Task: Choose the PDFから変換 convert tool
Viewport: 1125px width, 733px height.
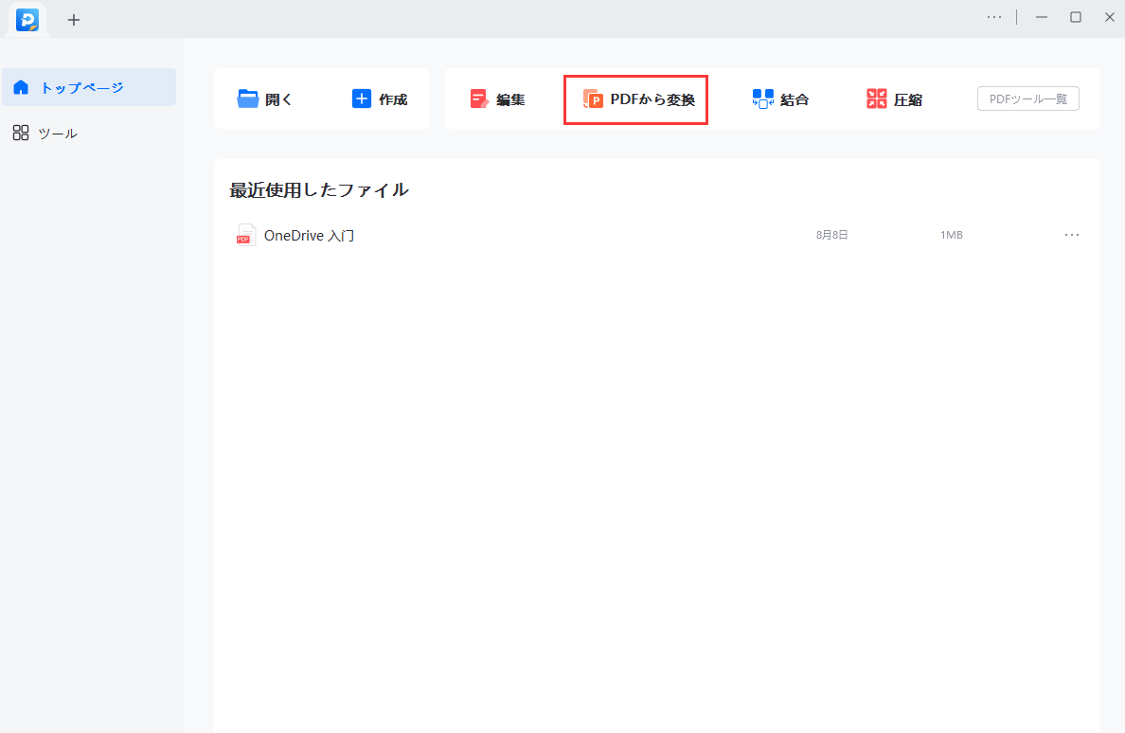Action: point(638,99)
